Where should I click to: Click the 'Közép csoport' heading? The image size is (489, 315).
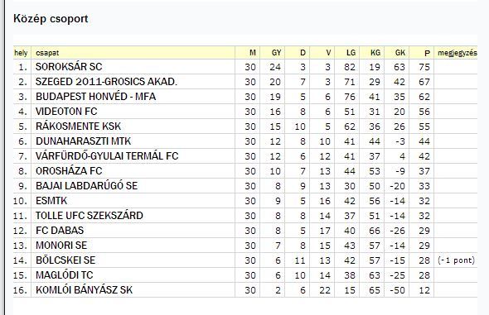coord(51,19)
